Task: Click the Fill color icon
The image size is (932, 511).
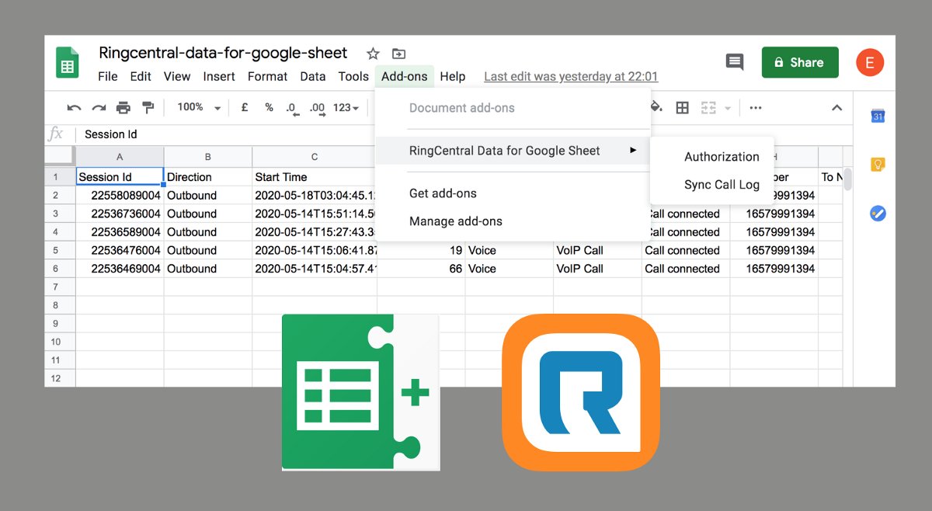Action: 656,107
